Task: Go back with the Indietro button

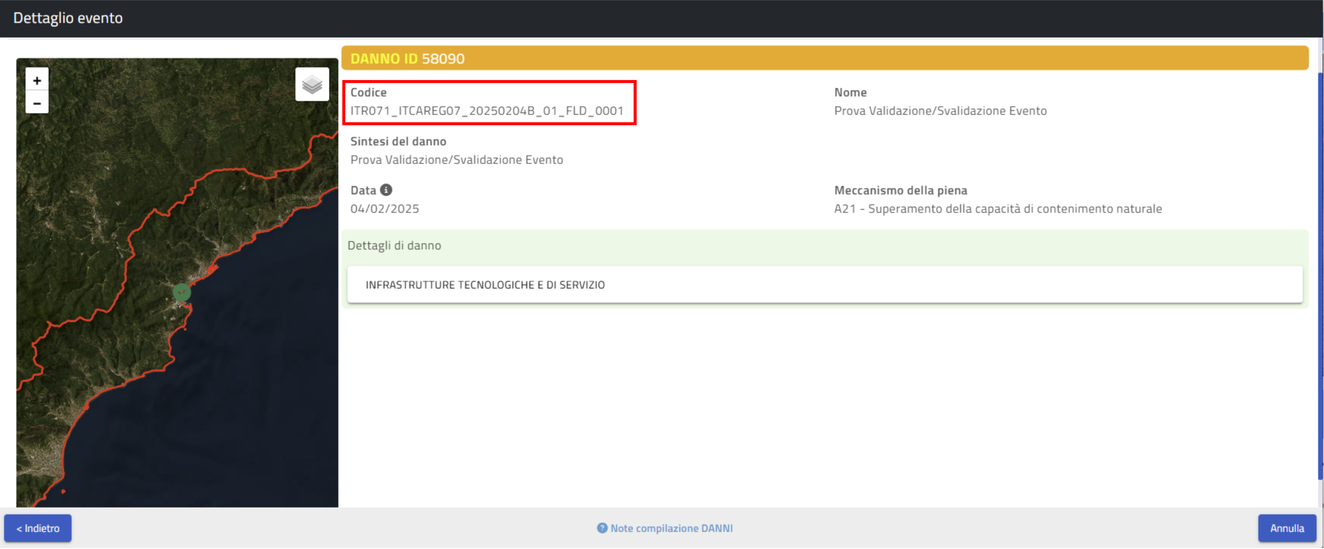Action: tap(38, 528)
